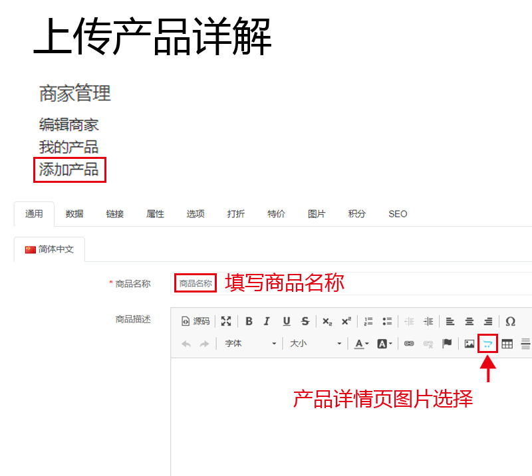Switch to the 图片 tab
This screenshot has width=532, height=476.
[317, 213]
